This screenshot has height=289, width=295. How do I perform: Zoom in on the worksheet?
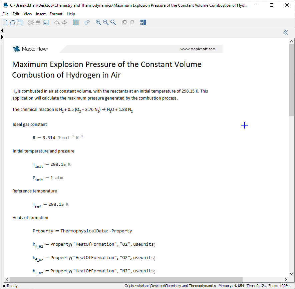point(98,22)
